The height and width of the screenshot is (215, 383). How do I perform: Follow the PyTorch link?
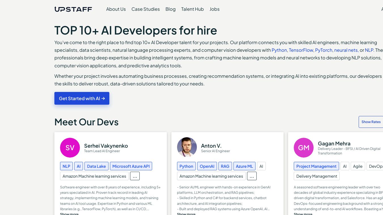pyautogui.click(x=324, y=50)
